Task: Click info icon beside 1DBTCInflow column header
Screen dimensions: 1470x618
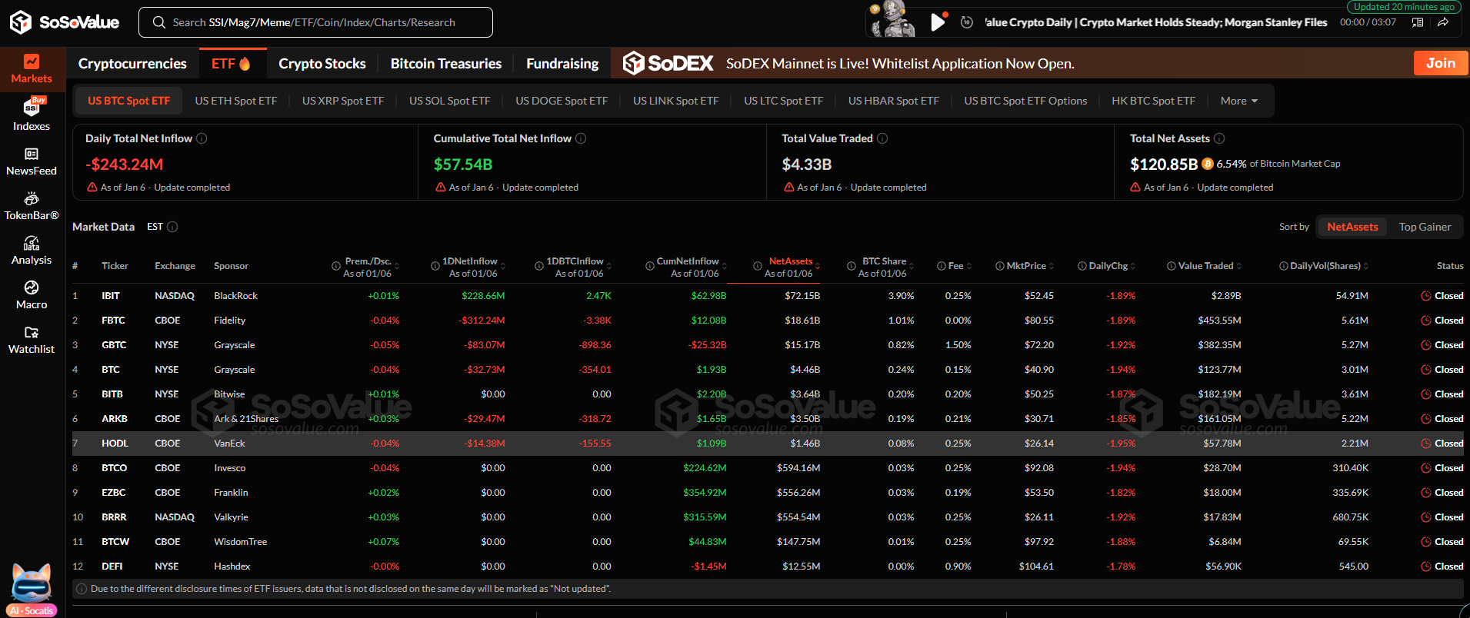Action: tap(539, 266)
